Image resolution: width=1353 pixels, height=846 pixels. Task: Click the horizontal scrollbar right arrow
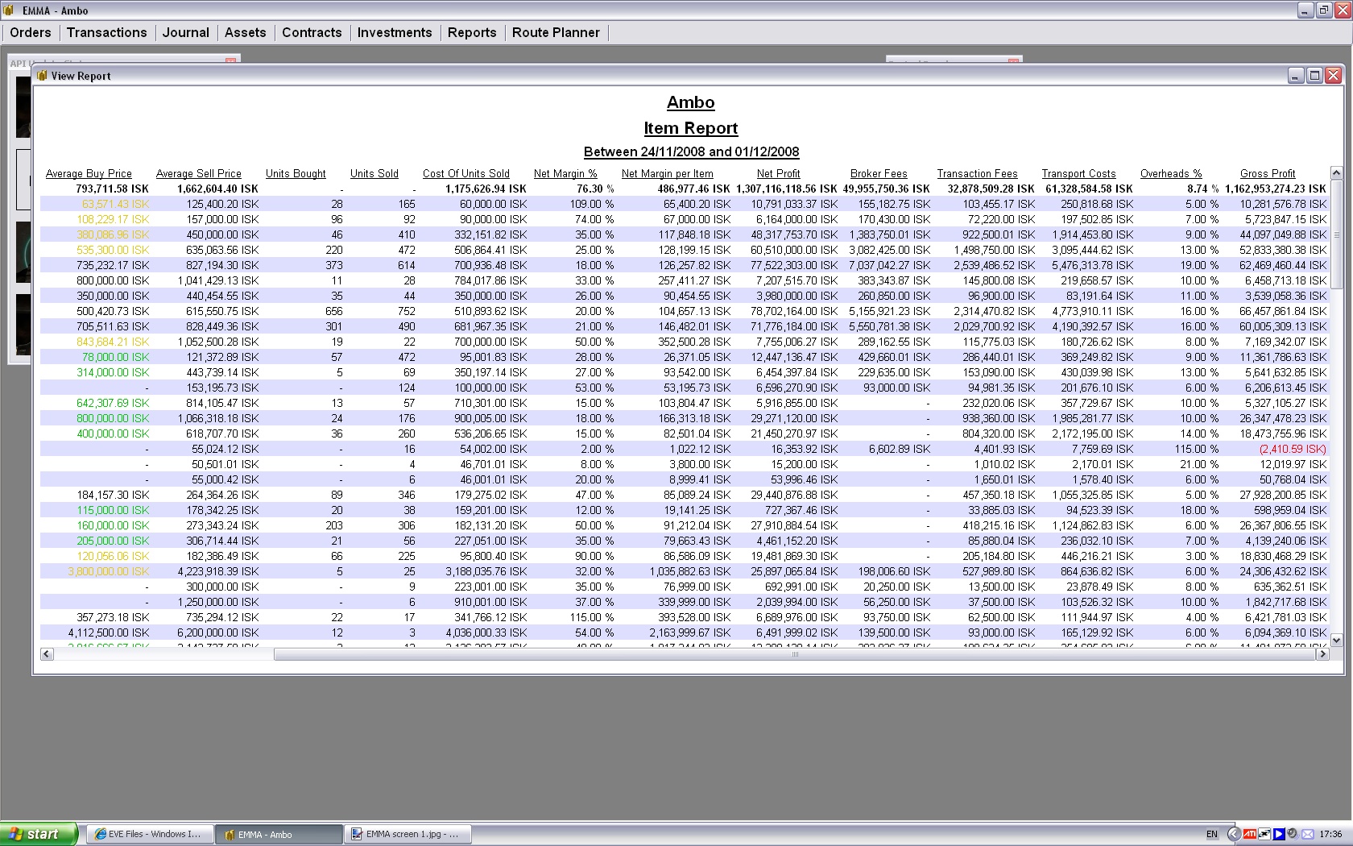point(1322,654)
